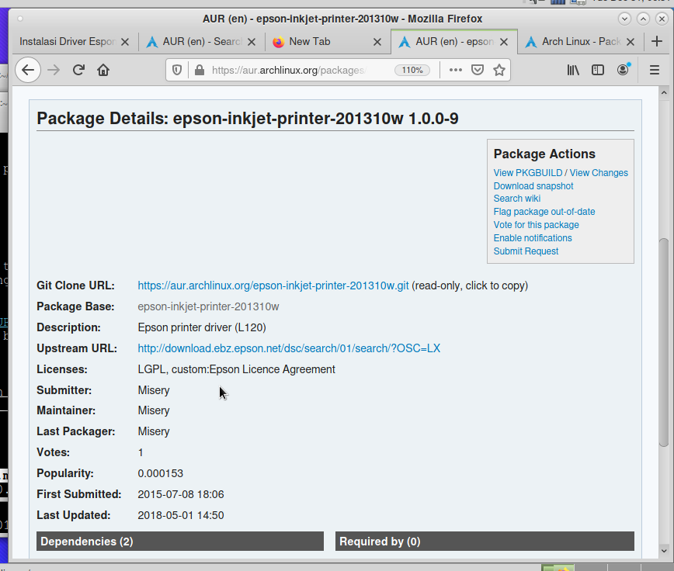The height and width of the screenshot is (571, 674).
Task: Click the address bar URL field
Action: 287,70
